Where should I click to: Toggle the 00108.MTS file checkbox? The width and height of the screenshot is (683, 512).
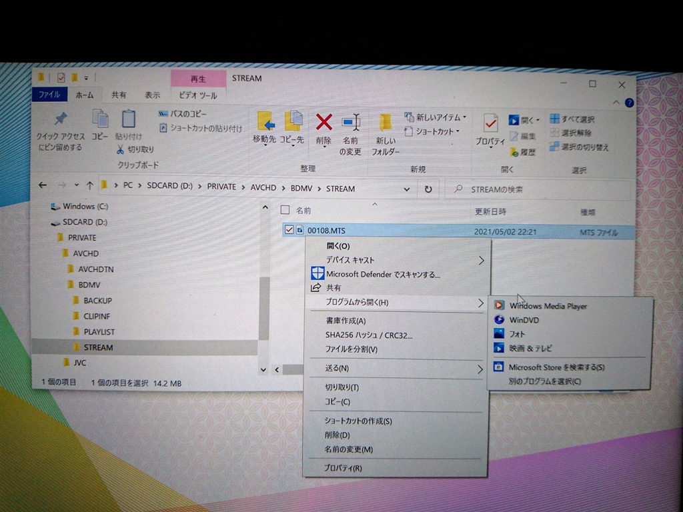click(289, 230)
